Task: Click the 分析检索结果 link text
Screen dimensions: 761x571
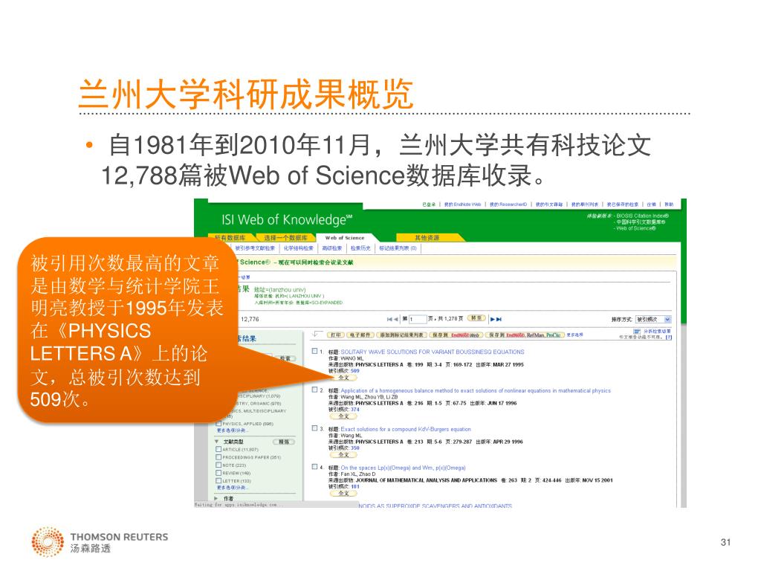Action: 657,332
